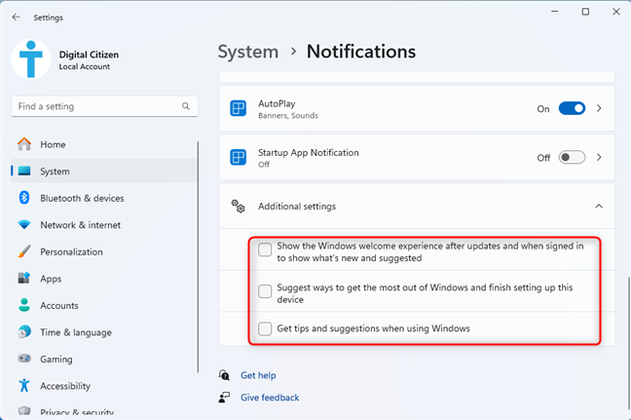Click the Bluetooth icon in sidebar
Image resolution: width=631 pixels, height=420 pixels.
click(24, 198)
